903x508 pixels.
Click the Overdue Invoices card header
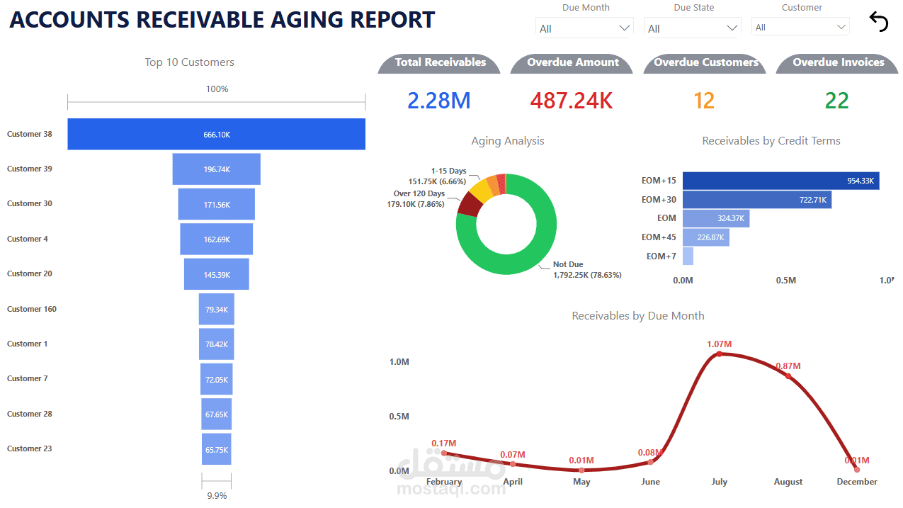(838, 62)
